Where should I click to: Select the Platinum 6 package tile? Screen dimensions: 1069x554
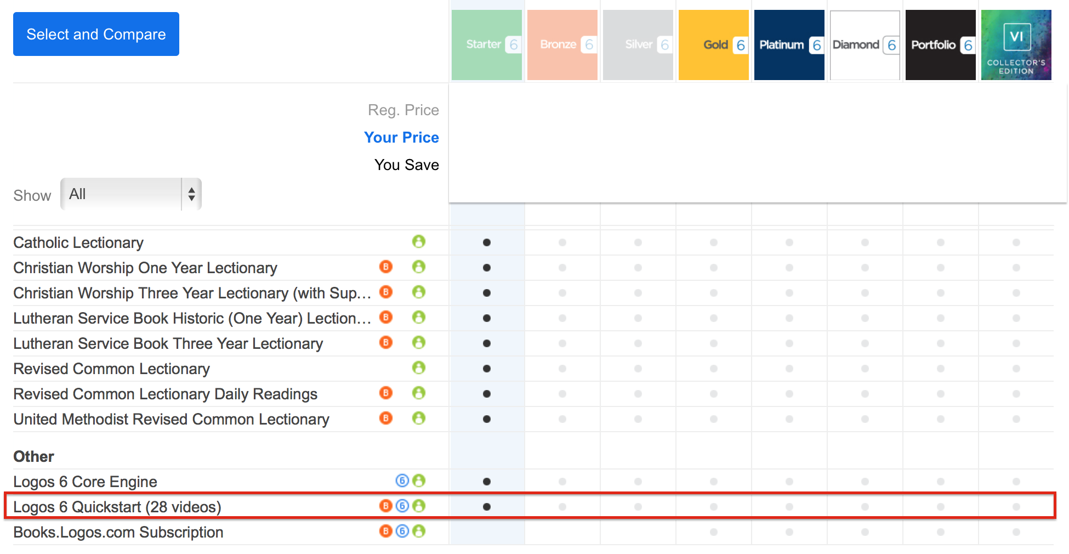[789, 45]
